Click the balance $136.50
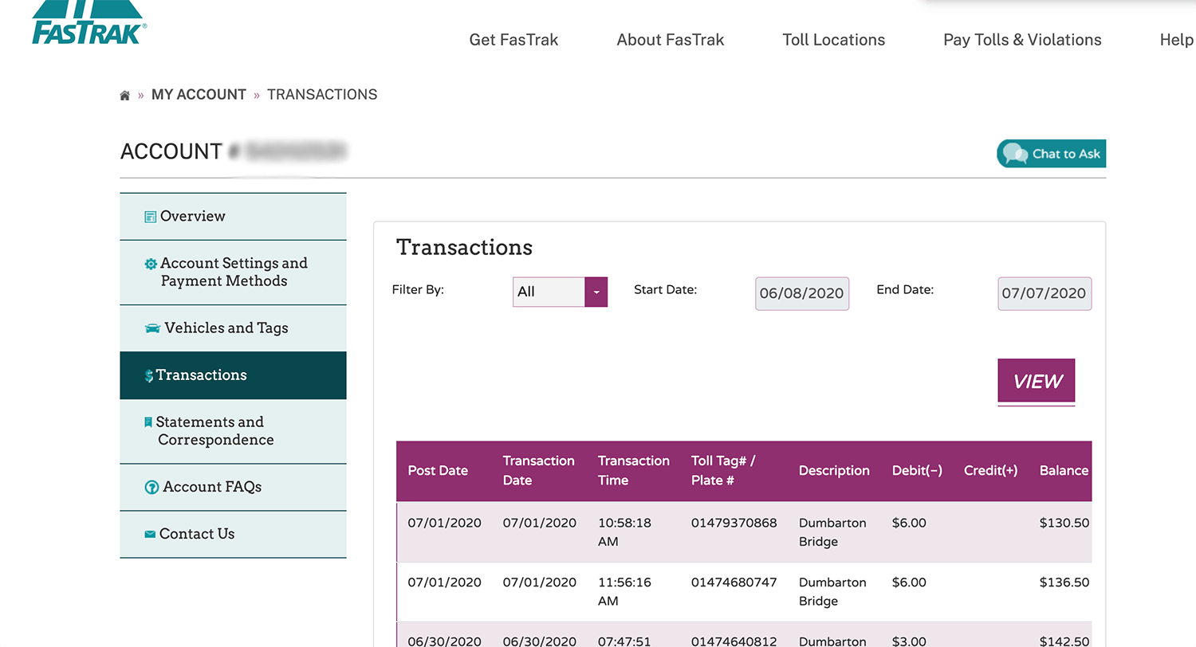1196x647 pixels. (x=1064, y=582)
